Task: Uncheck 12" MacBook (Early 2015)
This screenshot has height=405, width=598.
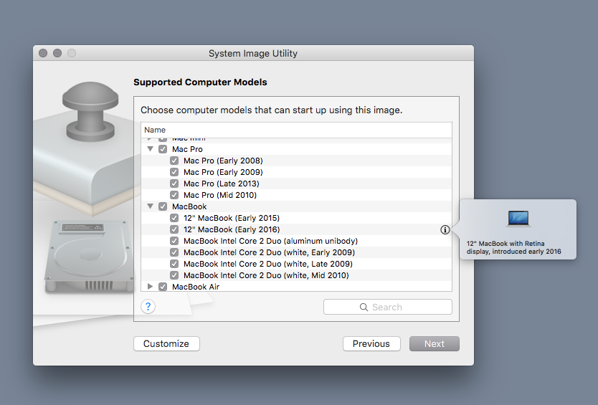Action: click(x=174, y=218)
